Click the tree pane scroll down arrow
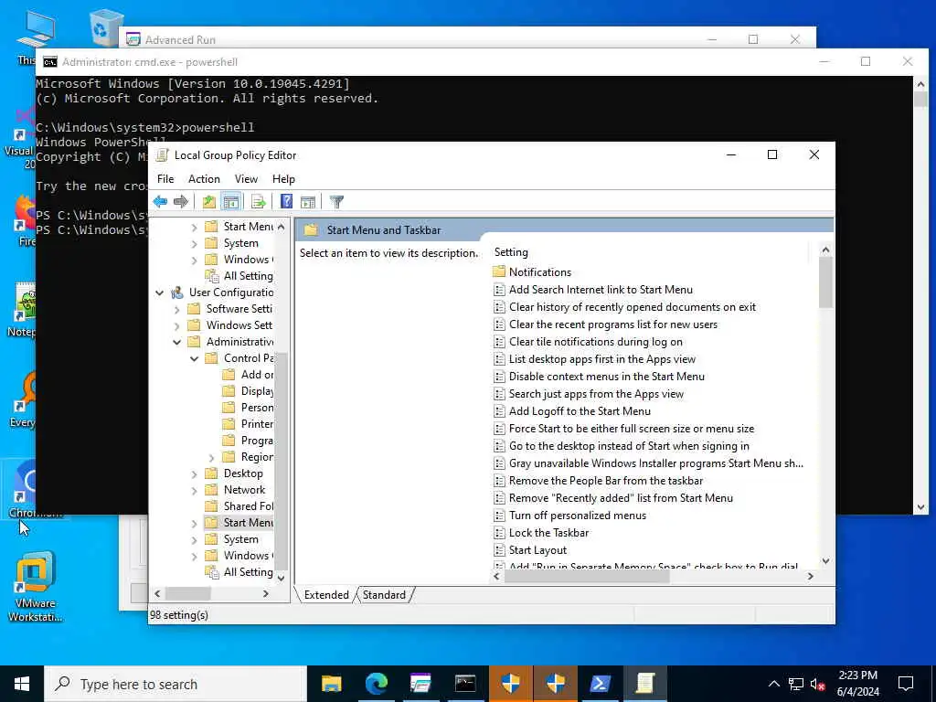The width and height of the screenshot is (936, 702). (281, 578)
